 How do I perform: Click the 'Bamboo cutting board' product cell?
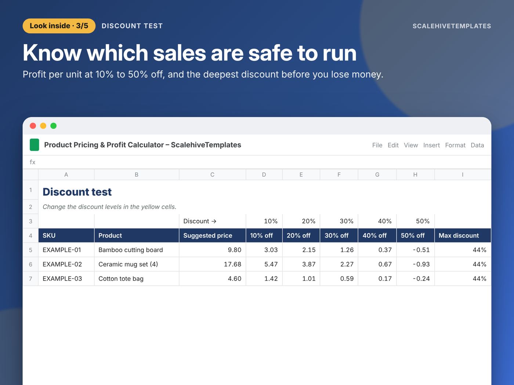pyautogui.click(x=137, y=250)
